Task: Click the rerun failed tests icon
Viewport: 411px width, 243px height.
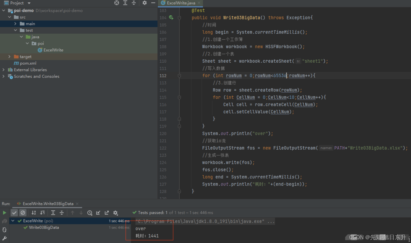Action: pos(4,221)
